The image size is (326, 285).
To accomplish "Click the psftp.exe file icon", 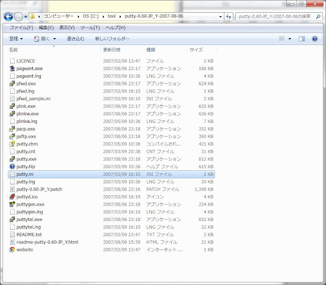I will point(12,136).
